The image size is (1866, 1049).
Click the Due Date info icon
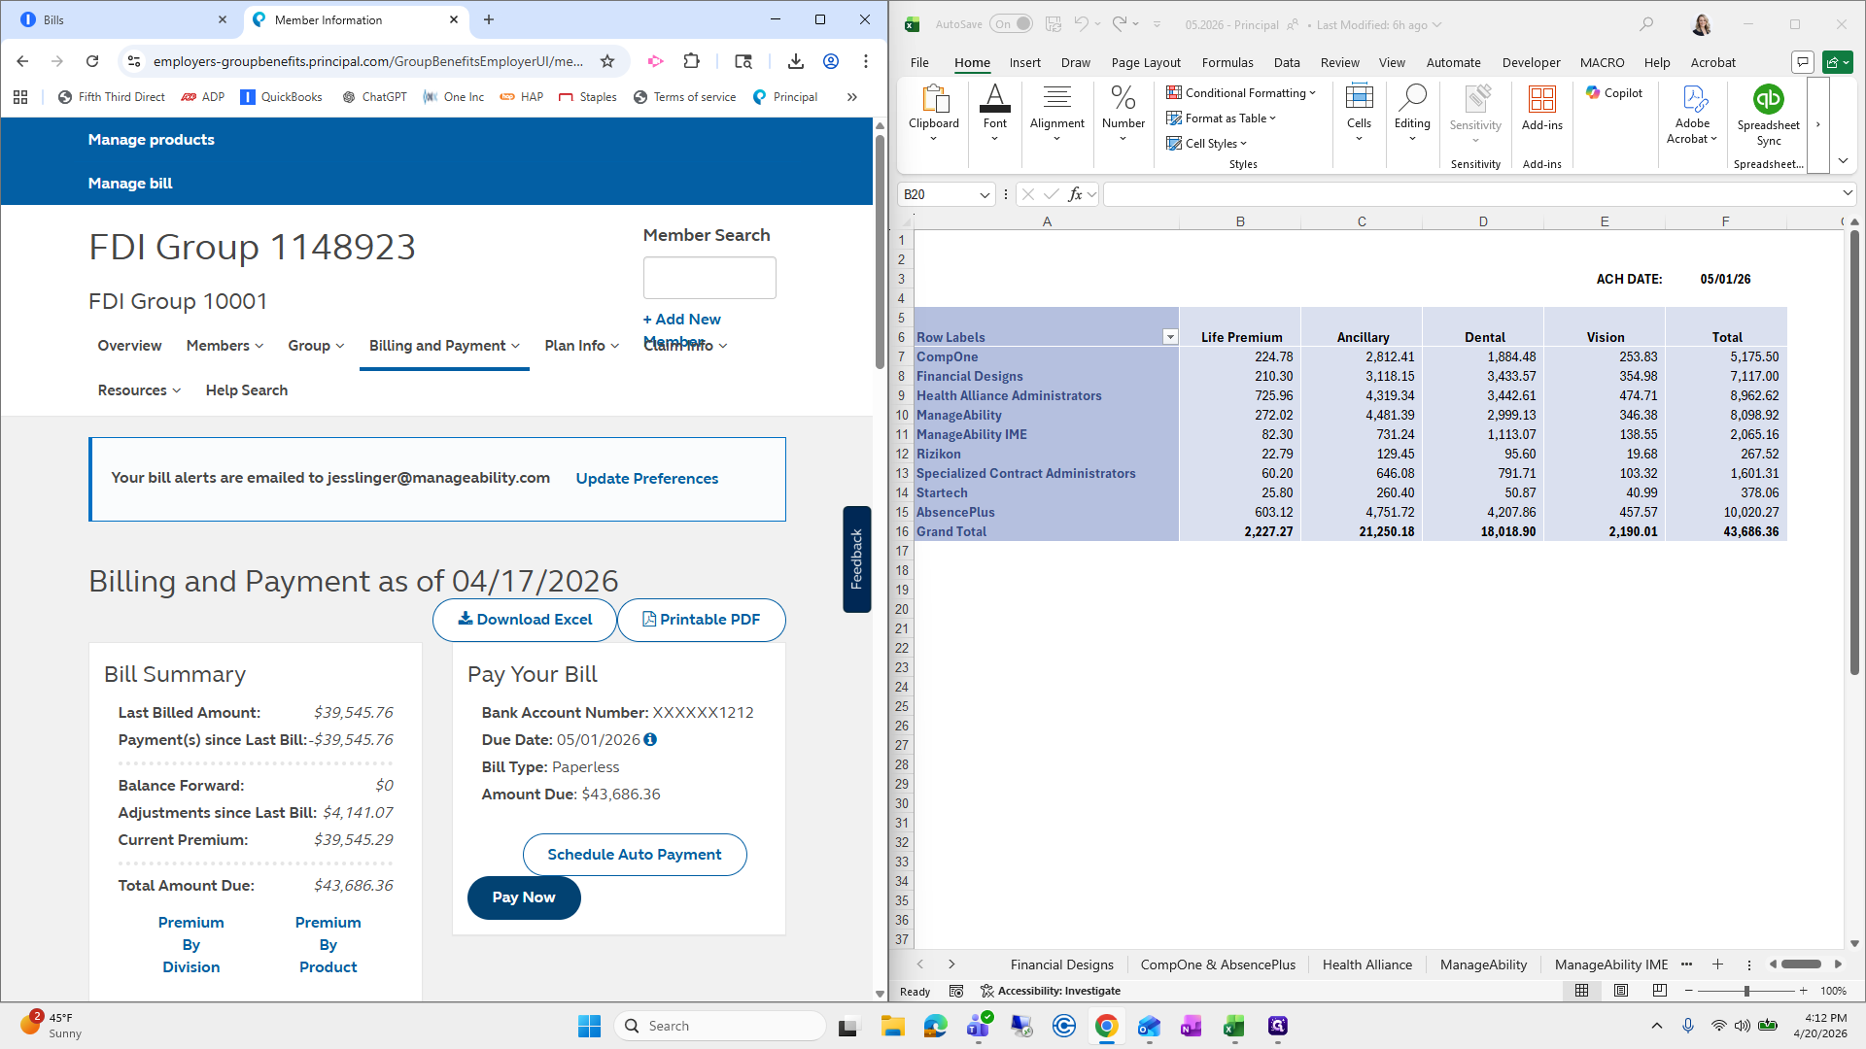click(650, 740)
